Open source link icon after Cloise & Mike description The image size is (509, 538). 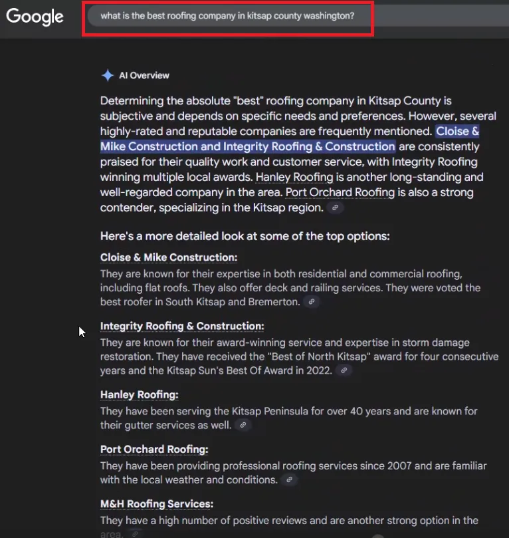(x=312, y=302)
